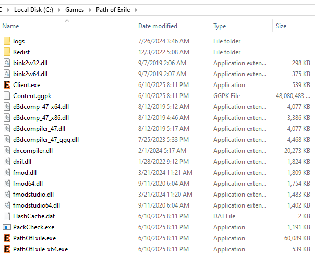
Task: Select the file name 'bink2w64.dll'
Action: tap(30, 74)
